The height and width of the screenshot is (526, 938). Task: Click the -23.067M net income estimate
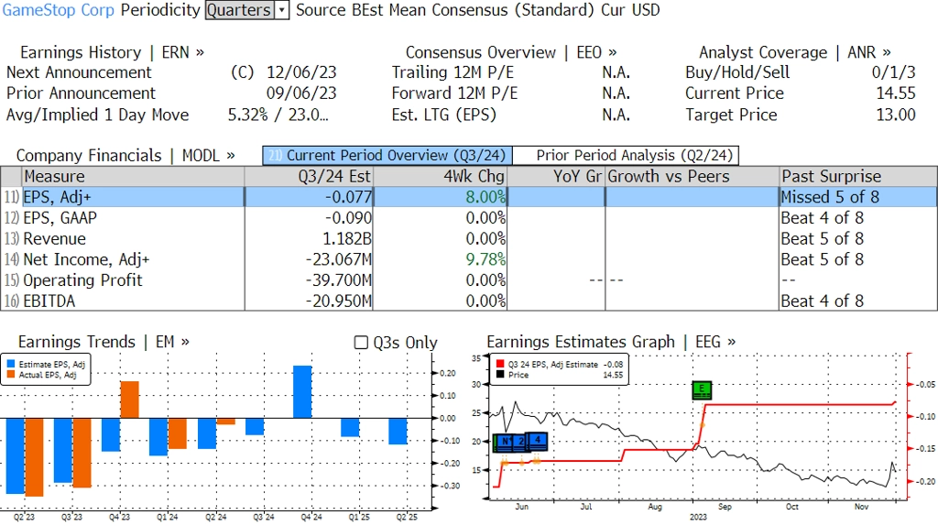tap(339, 259)
